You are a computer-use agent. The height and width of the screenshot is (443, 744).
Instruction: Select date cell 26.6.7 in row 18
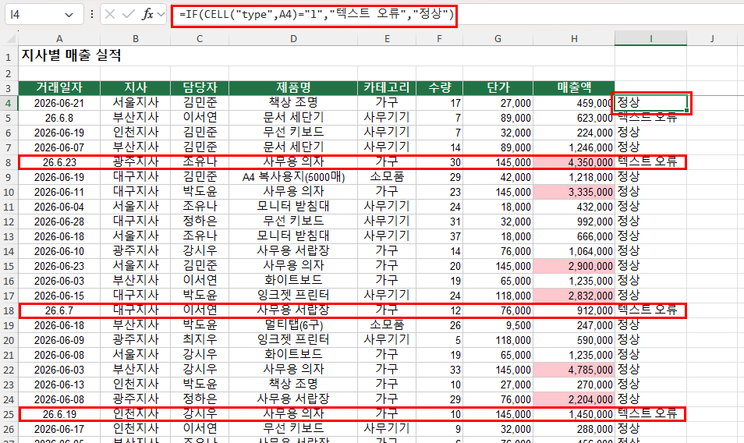(x=59, y=310)
